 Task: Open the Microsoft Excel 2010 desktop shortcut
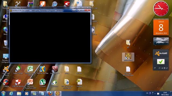coord(30,71)
